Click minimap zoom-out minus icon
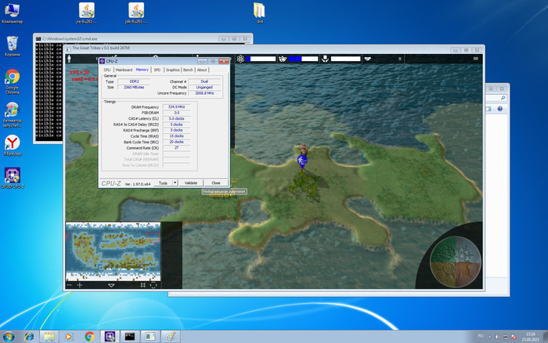 click(69, 285)
